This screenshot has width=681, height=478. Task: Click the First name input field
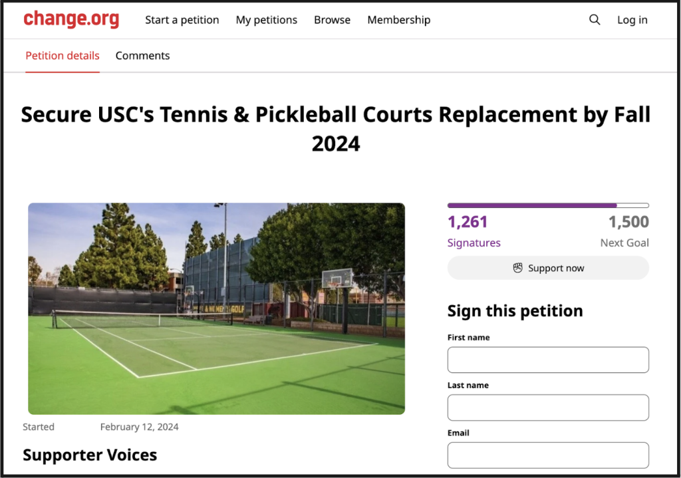tap(548, 360)
